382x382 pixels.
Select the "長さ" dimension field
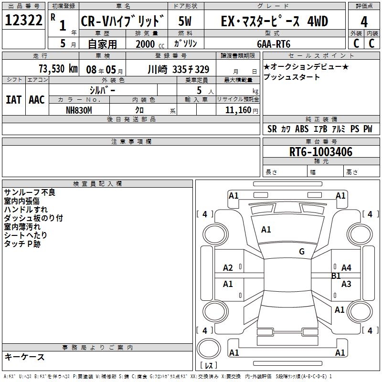pyautogui.click(x=285, y=171)
